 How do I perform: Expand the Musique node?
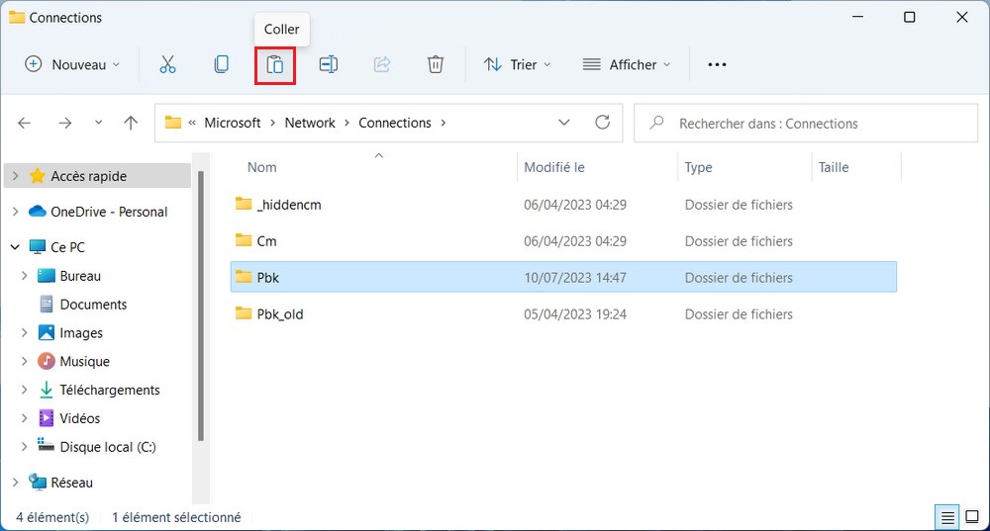24,361
